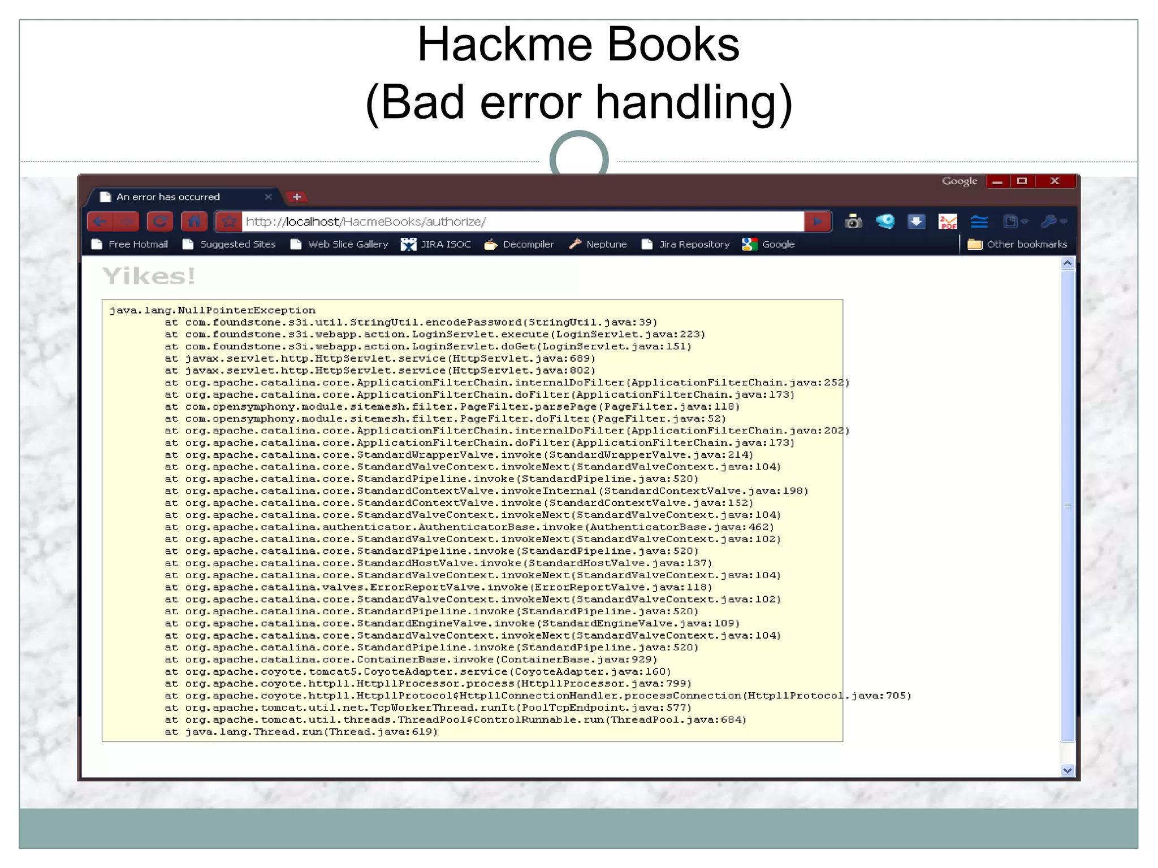Close the error page tab
Viewport: 1158px width, 868px height.
268,197
